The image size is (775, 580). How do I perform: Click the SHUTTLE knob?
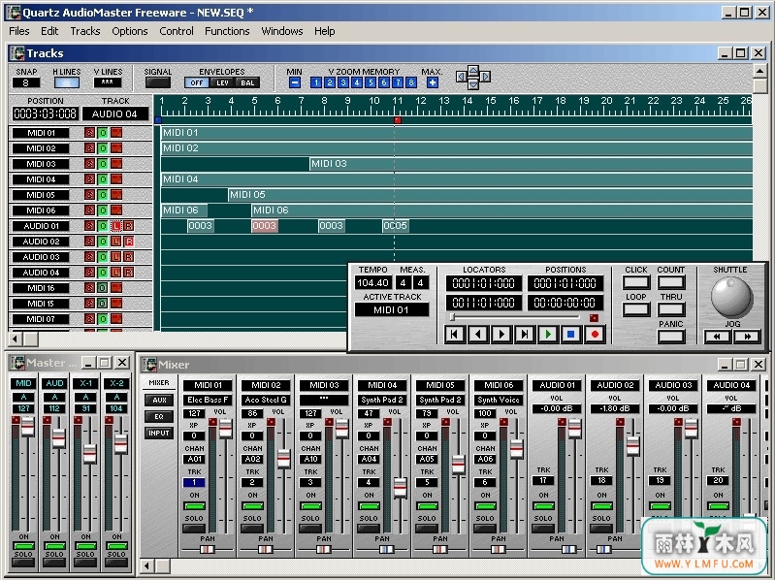[731, 297]
